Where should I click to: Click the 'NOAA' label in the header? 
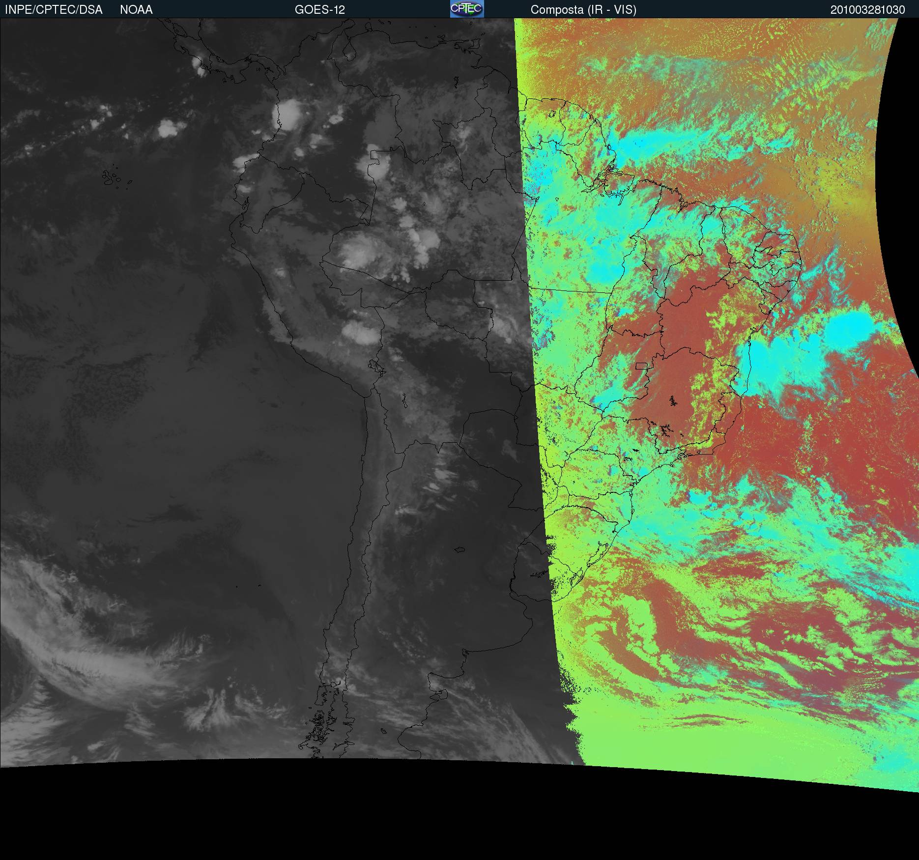click(136, 10)
